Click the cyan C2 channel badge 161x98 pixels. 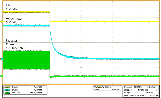tap(7, 90)
